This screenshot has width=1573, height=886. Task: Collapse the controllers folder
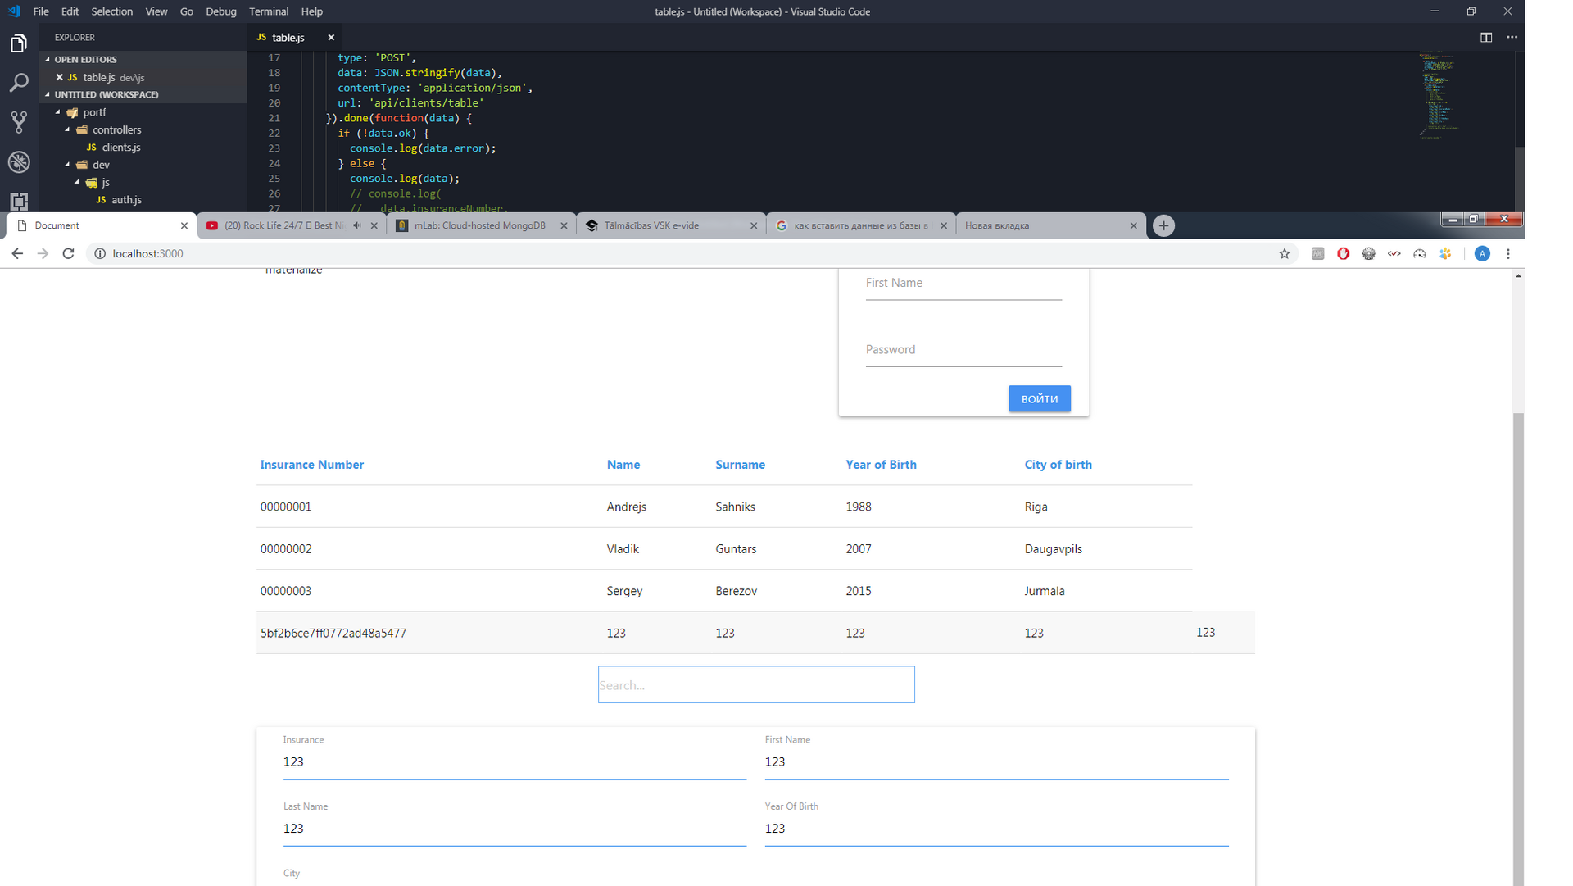point(68,129)
